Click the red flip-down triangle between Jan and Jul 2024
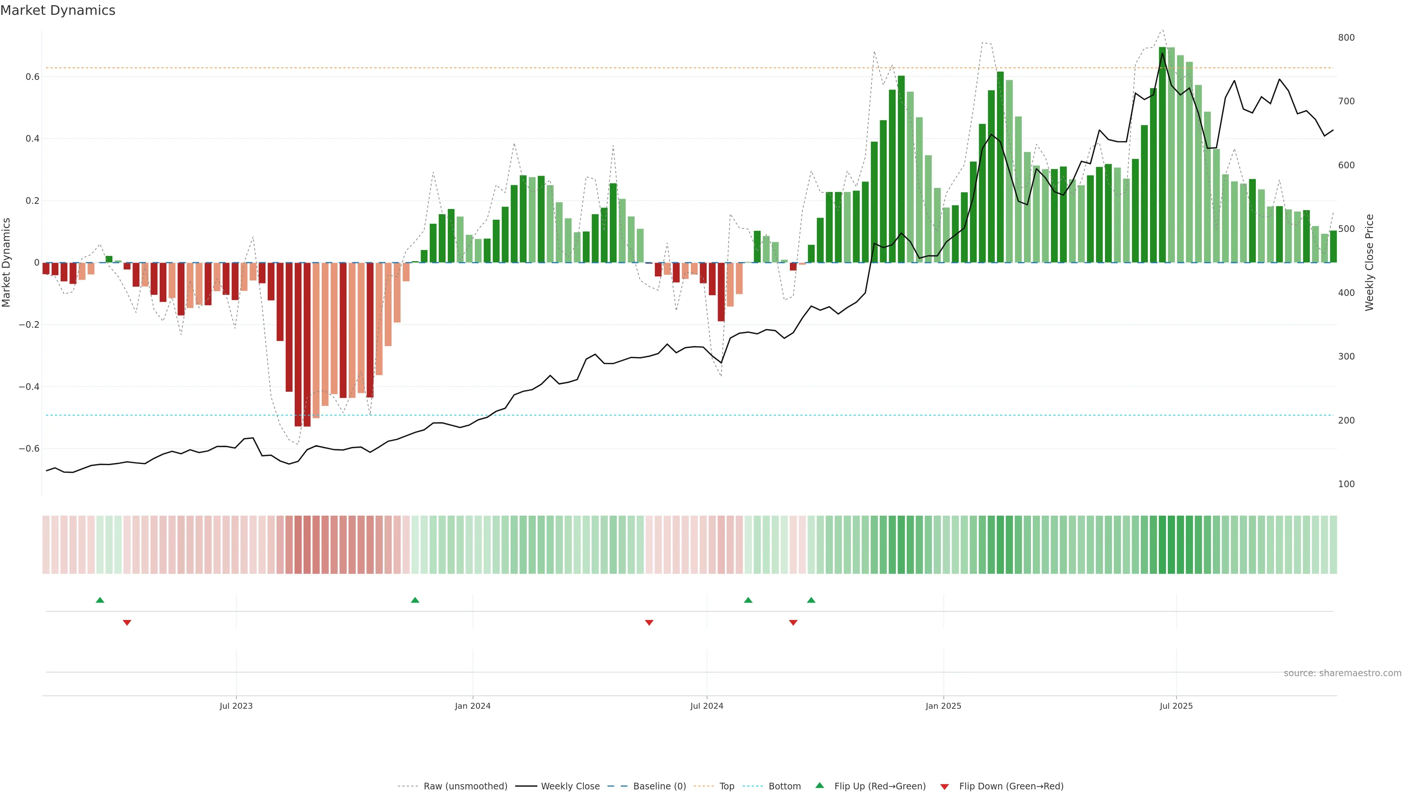The width and height of the screenshot is (1420, 799). (x=649, y=623)
